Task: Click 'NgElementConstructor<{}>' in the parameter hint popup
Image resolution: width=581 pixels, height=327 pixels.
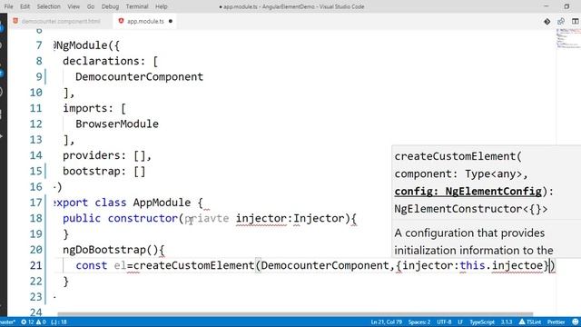Action: (471, 209)
